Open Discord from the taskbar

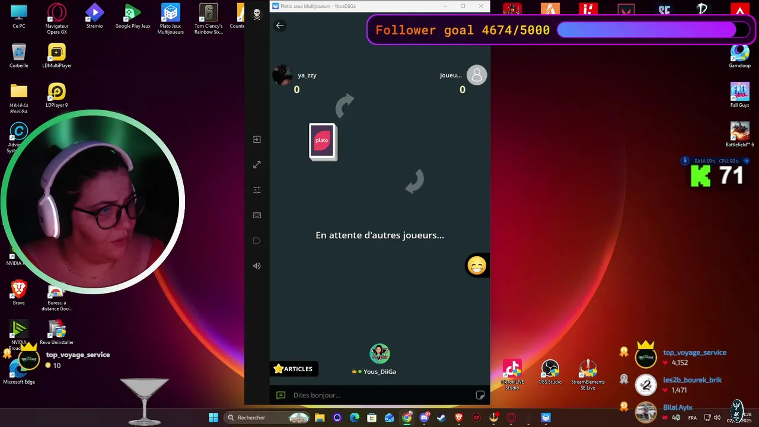[x=424, y=418]
